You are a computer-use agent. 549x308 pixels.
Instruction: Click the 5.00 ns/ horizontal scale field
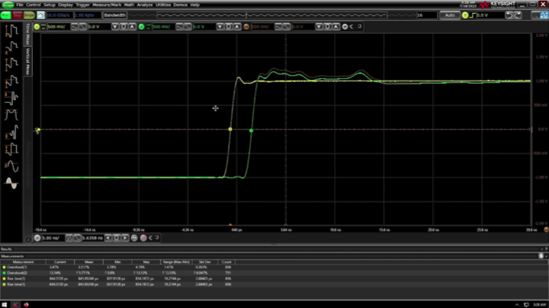(51, 238)
